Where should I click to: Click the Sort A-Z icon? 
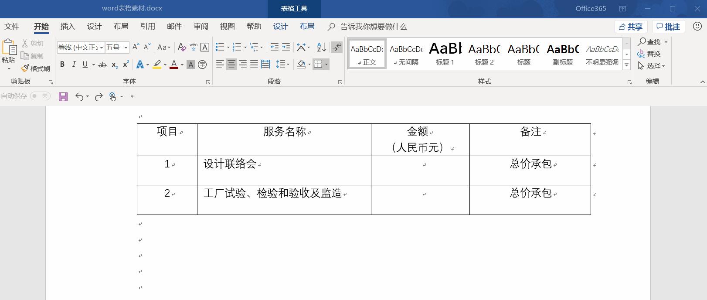click(x=321, y=47)
